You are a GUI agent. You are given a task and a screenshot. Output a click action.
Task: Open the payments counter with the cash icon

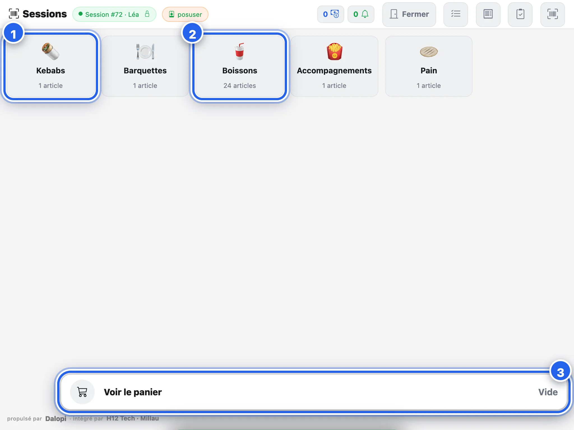click(x=331, y=14)
